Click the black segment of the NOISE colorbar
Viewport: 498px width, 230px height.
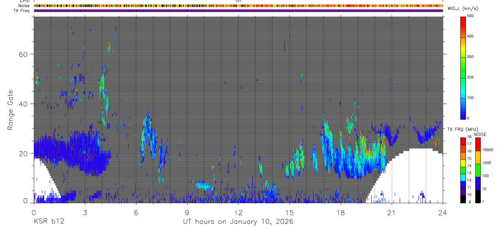478,196
